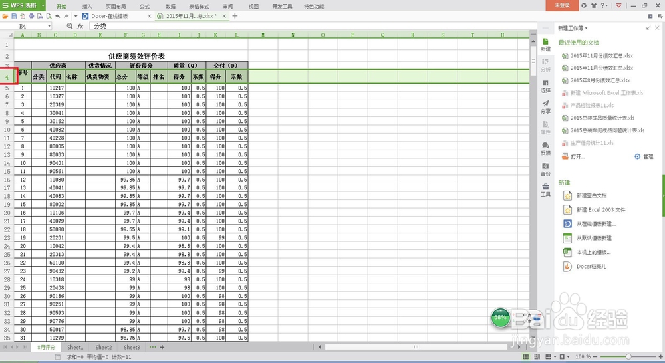Open the 插入 ribbon tab

87,7
